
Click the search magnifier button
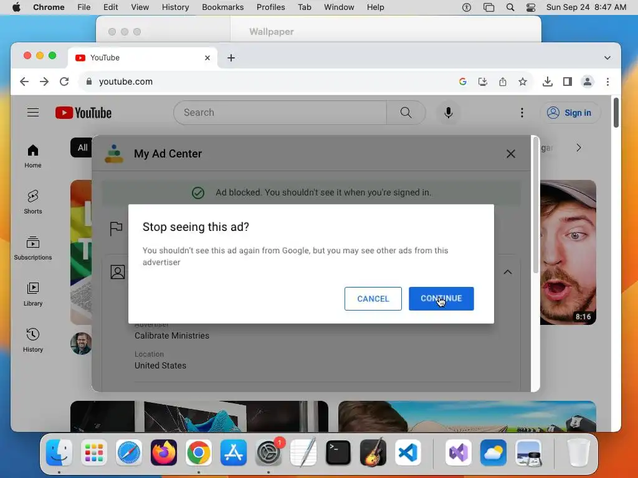(x=406, y=113)
